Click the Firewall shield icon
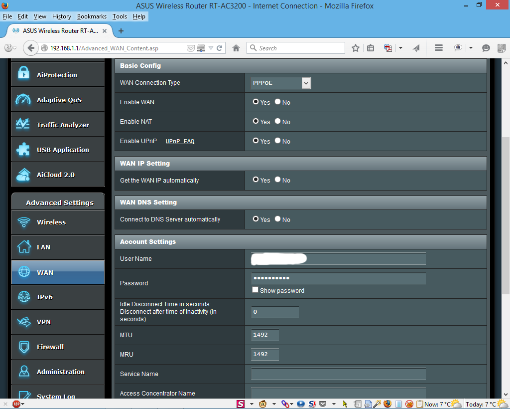Viewport: 510px width, 409px height. [24, 347]
